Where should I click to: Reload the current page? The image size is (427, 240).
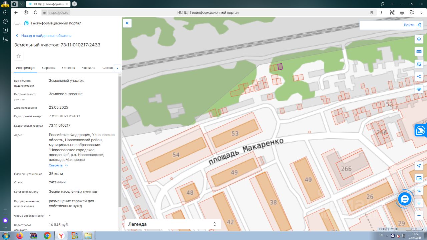click(35, 12)
